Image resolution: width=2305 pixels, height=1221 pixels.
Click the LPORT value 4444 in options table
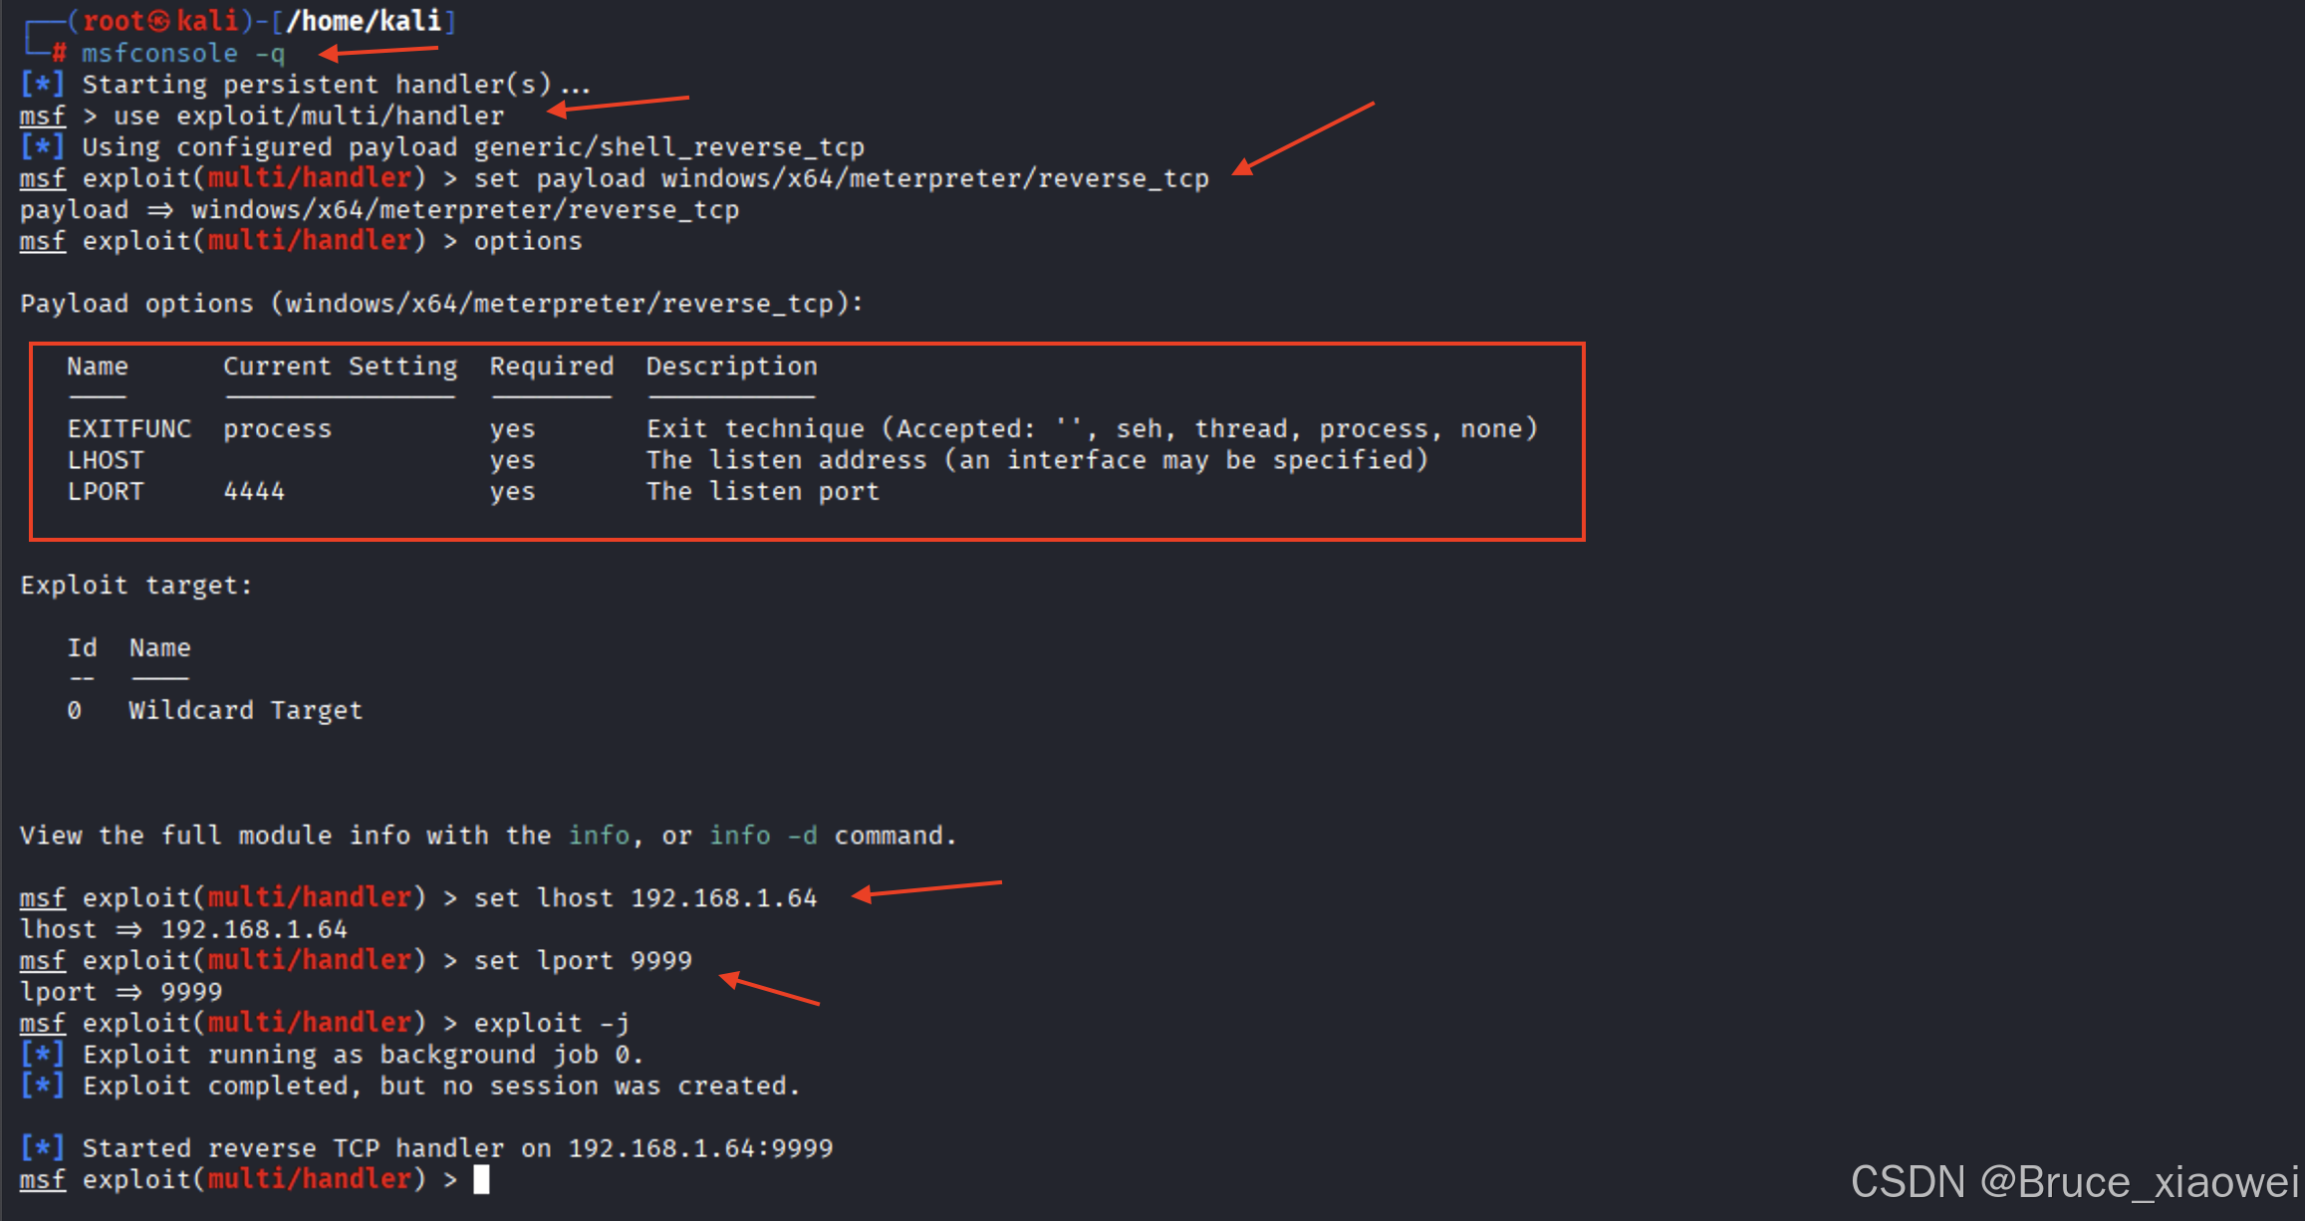254,491
